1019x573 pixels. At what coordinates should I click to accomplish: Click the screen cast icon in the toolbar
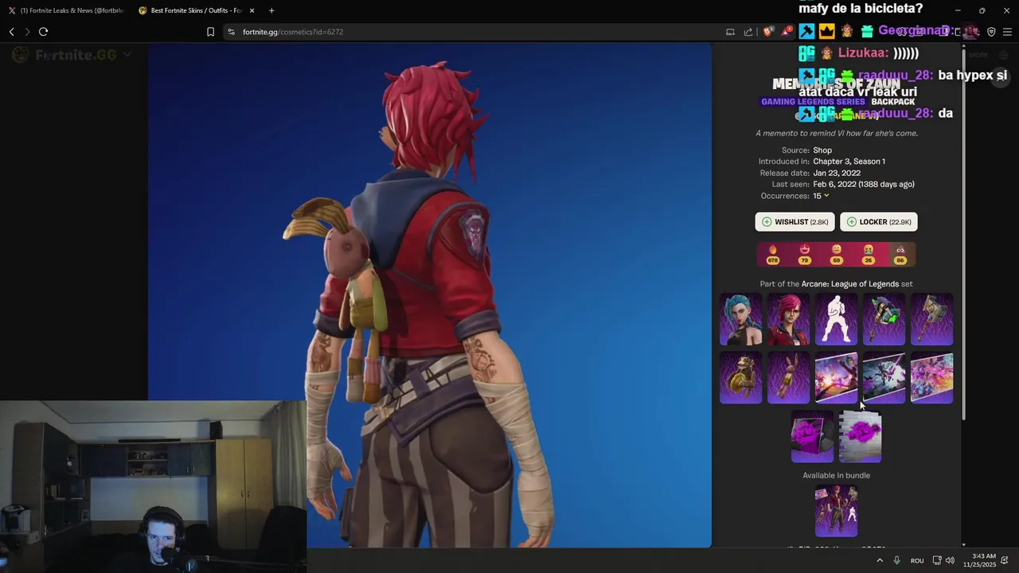coord(729,32)
